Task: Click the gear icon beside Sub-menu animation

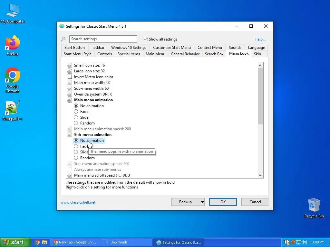Action: [69, 135]
